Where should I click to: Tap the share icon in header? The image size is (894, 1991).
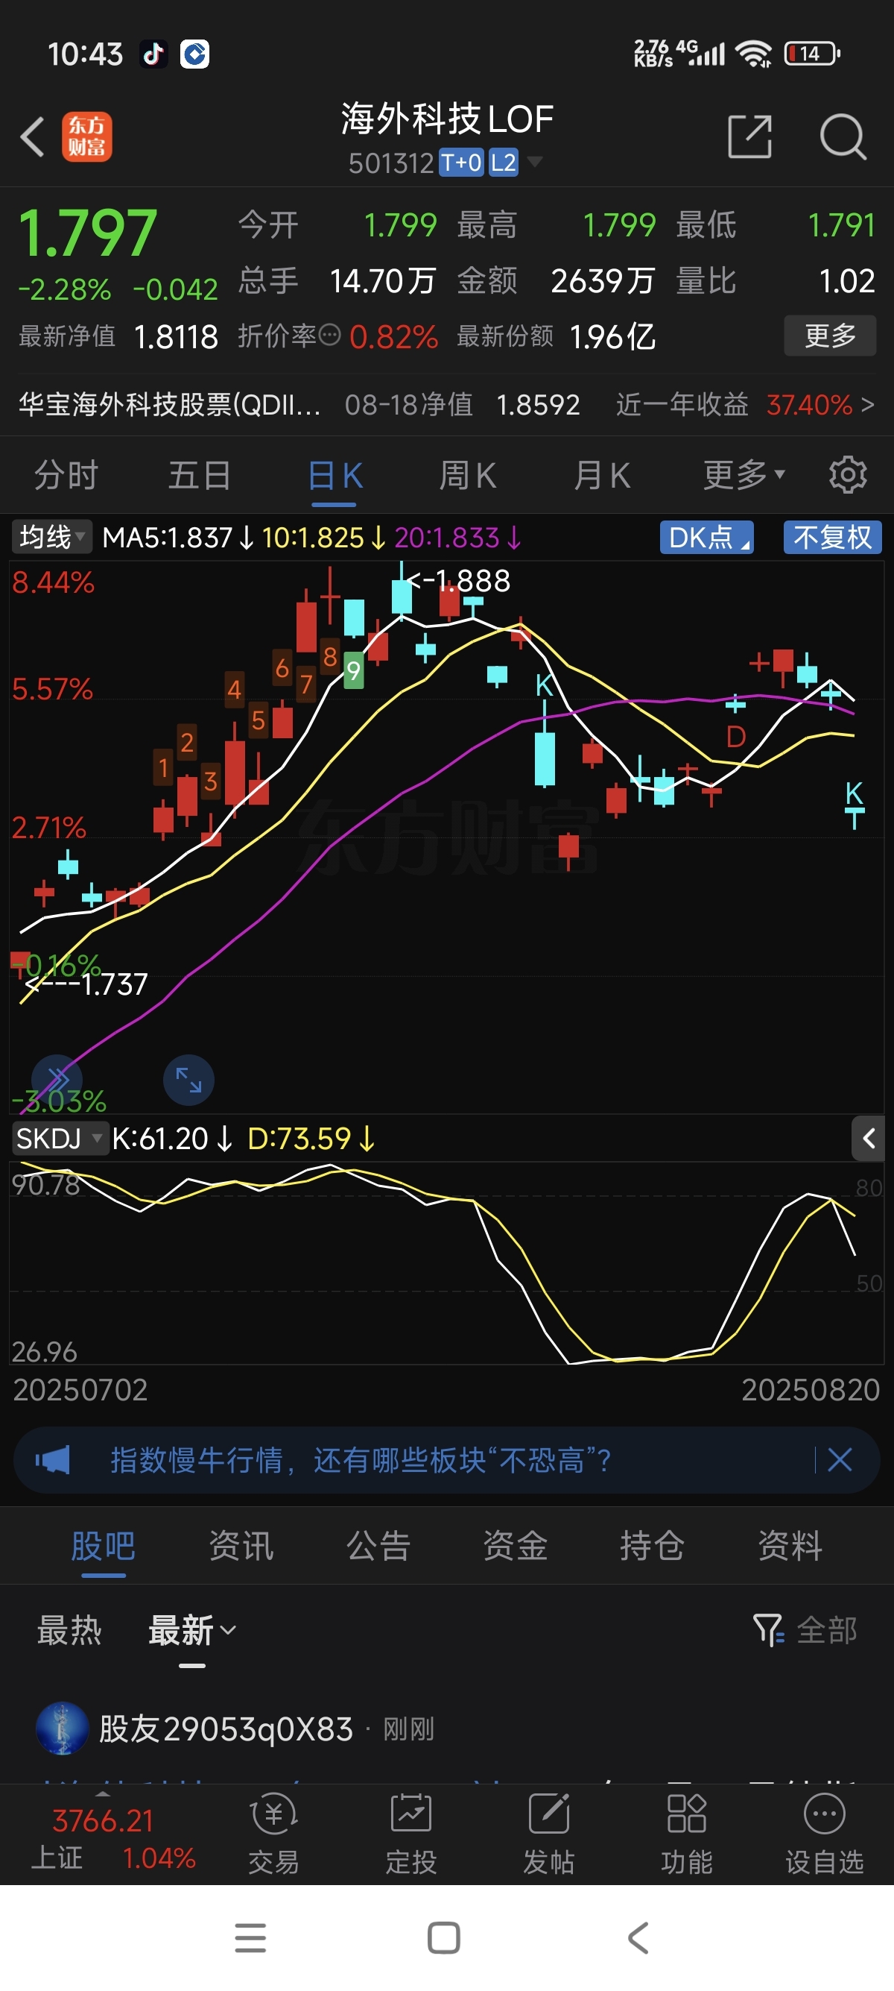[749, 136]
